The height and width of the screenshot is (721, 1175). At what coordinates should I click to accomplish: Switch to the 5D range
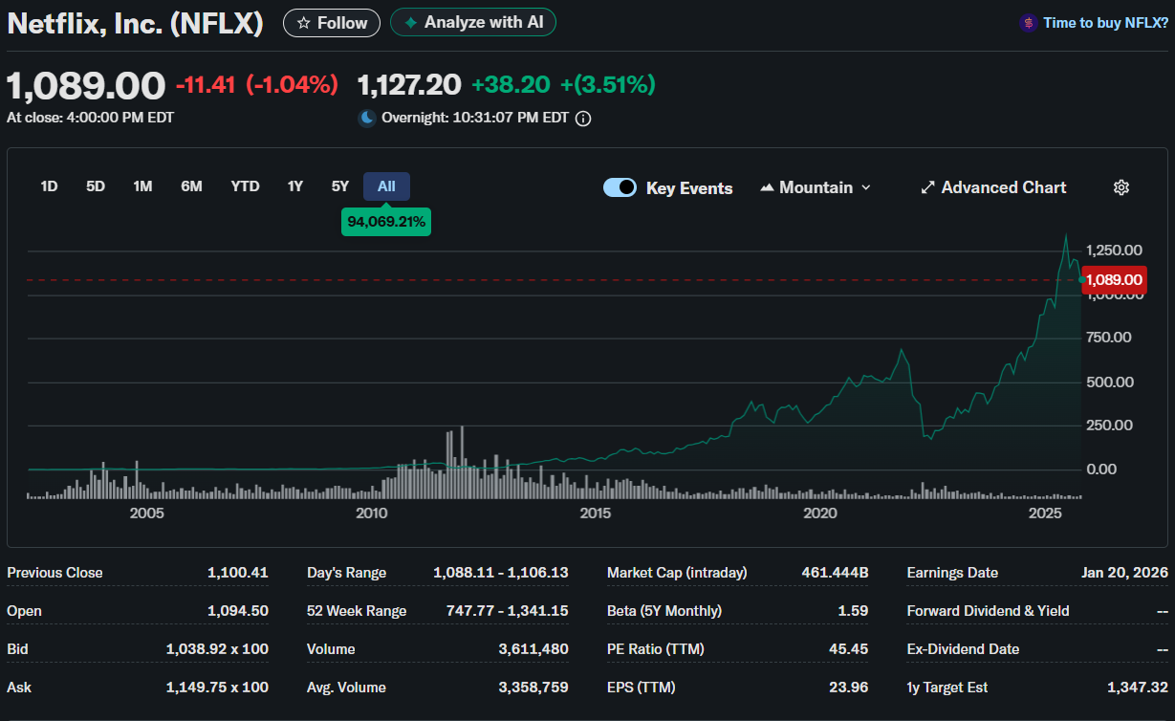[x=96, y=186]
